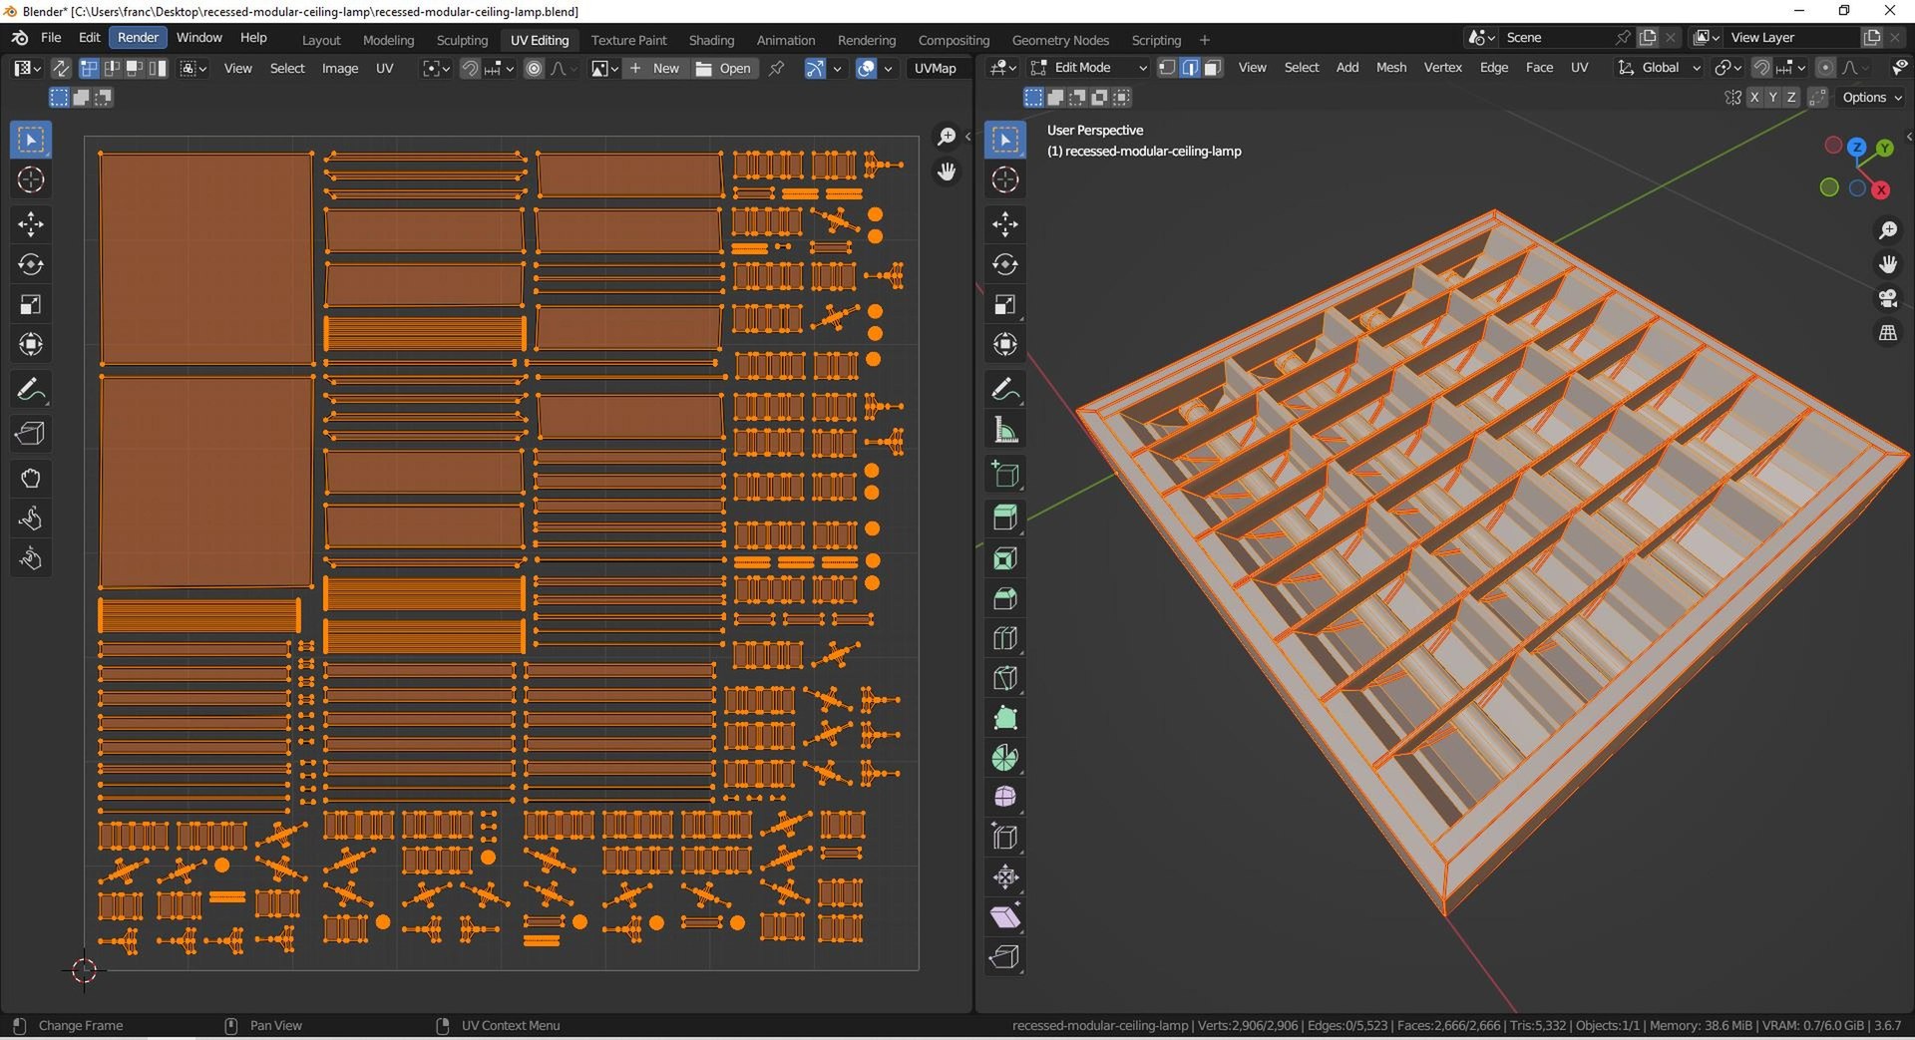The height and width of the screenshot is (1040, 1915).
Task: Switch viewport to camera view
Action: 1887,298
